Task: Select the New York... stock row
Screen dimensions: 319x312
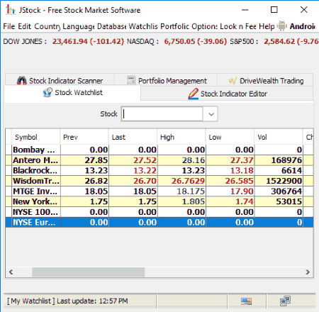Action: coord(159,201)
